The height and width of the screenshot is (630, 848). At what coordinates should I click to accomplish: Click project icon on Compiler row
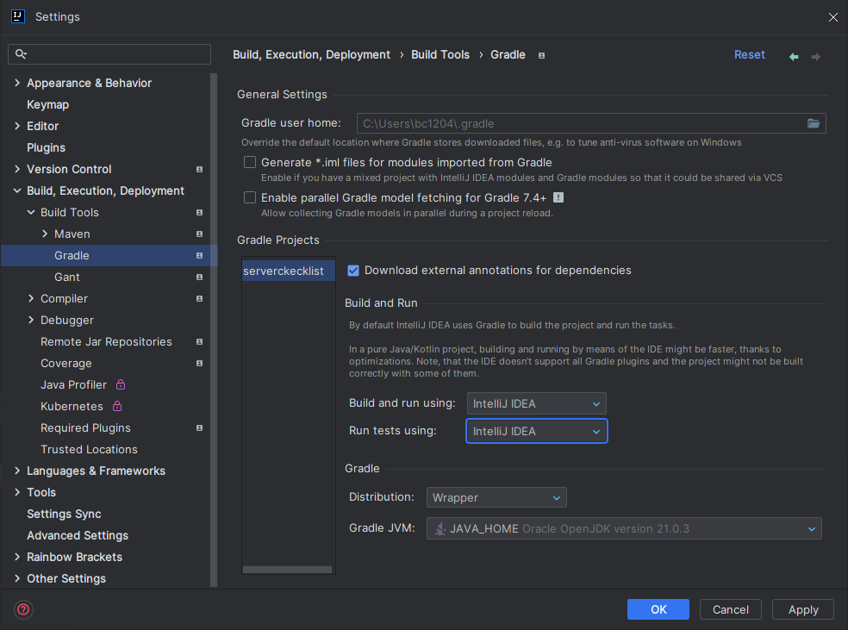click(x=200, y=298)
